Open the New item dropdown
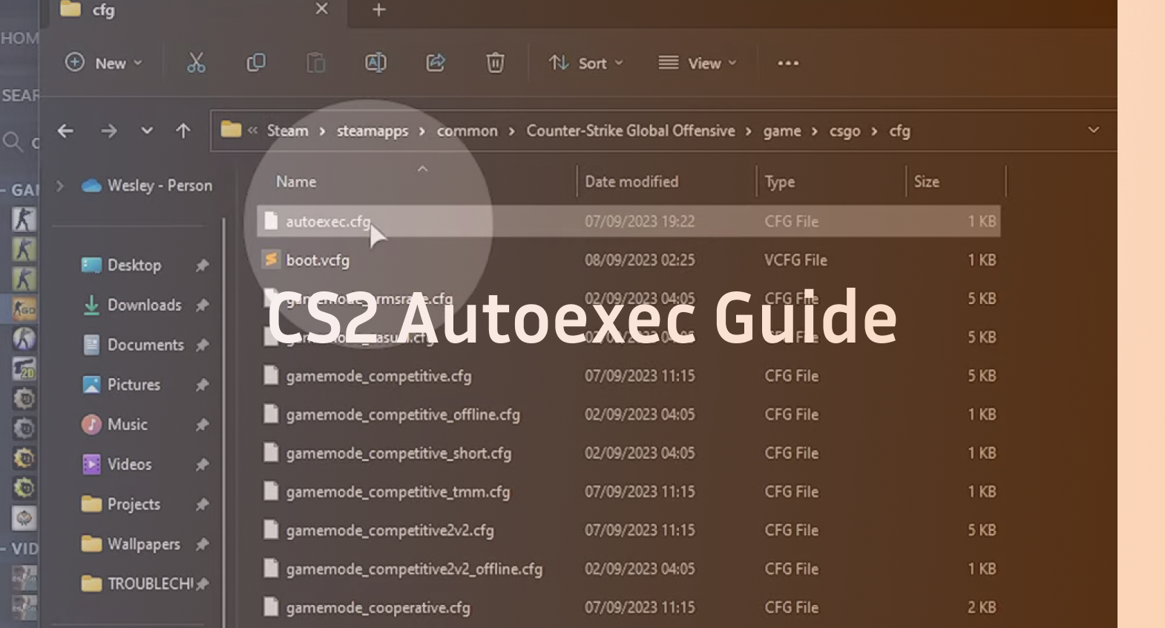1165x628 pixels. tap(104, 63)
